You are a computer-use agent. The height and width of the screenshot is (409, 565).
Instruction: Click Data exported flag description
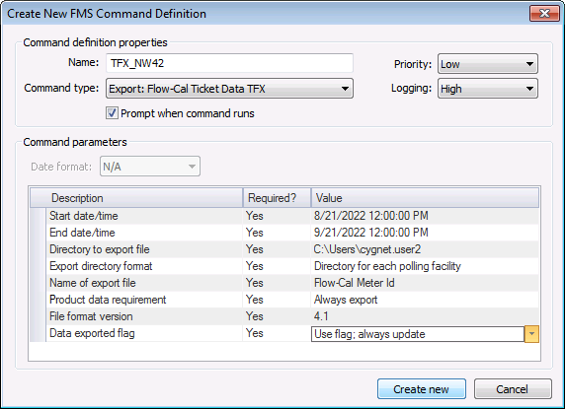92,333
